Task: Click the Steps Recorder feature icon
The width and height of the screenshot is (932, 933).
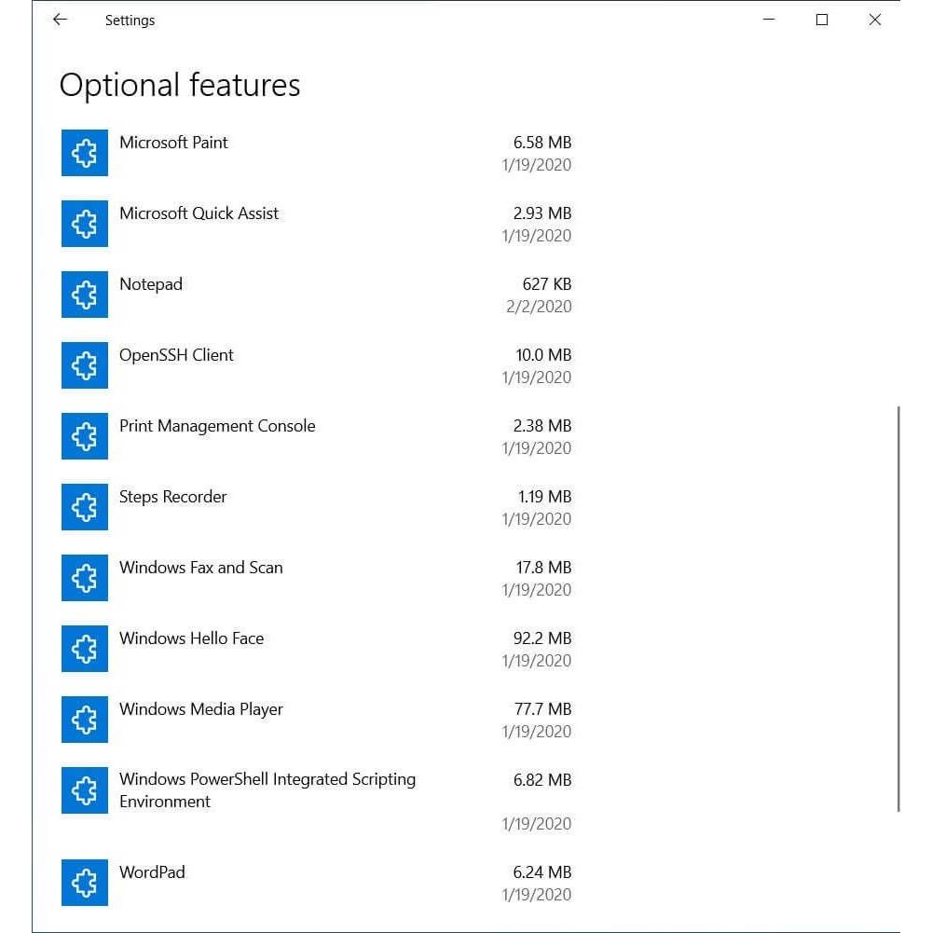Action: tap(85, 507)
